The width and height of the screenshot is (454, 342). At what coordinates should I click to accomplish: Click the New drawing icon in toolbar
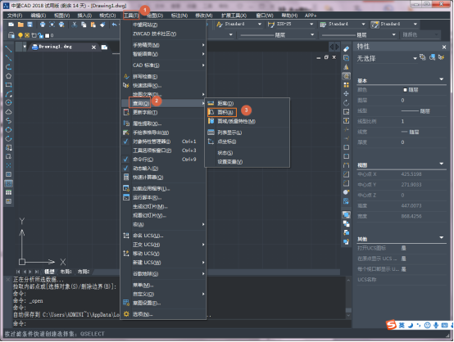[x=11, y=25]
